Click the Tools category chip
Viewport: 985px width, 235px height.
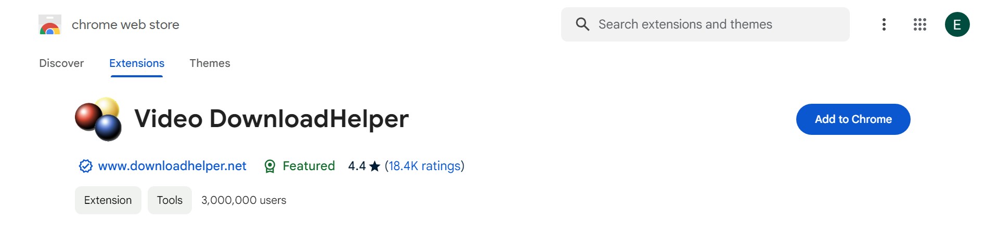pyautogui.click(x=170, y=200)
